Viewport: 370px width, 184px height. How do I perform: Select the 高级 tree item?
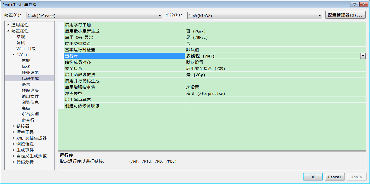tap(26, 108)
